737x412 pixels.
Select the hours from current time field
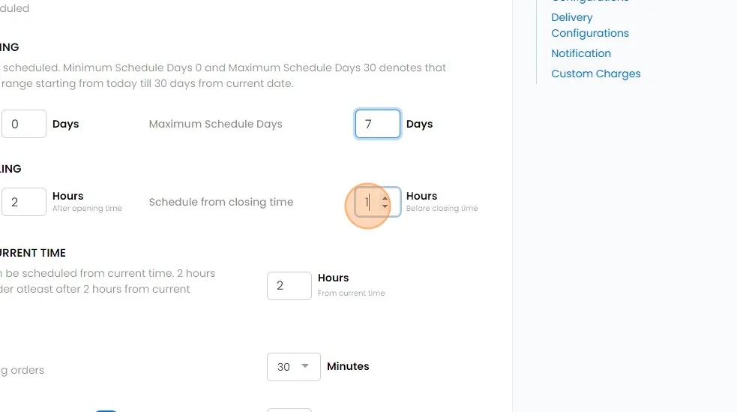pyautogui.click(x=289, y=286)
